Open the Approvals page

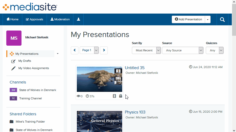pyautogui.click(x=34, y=19)
